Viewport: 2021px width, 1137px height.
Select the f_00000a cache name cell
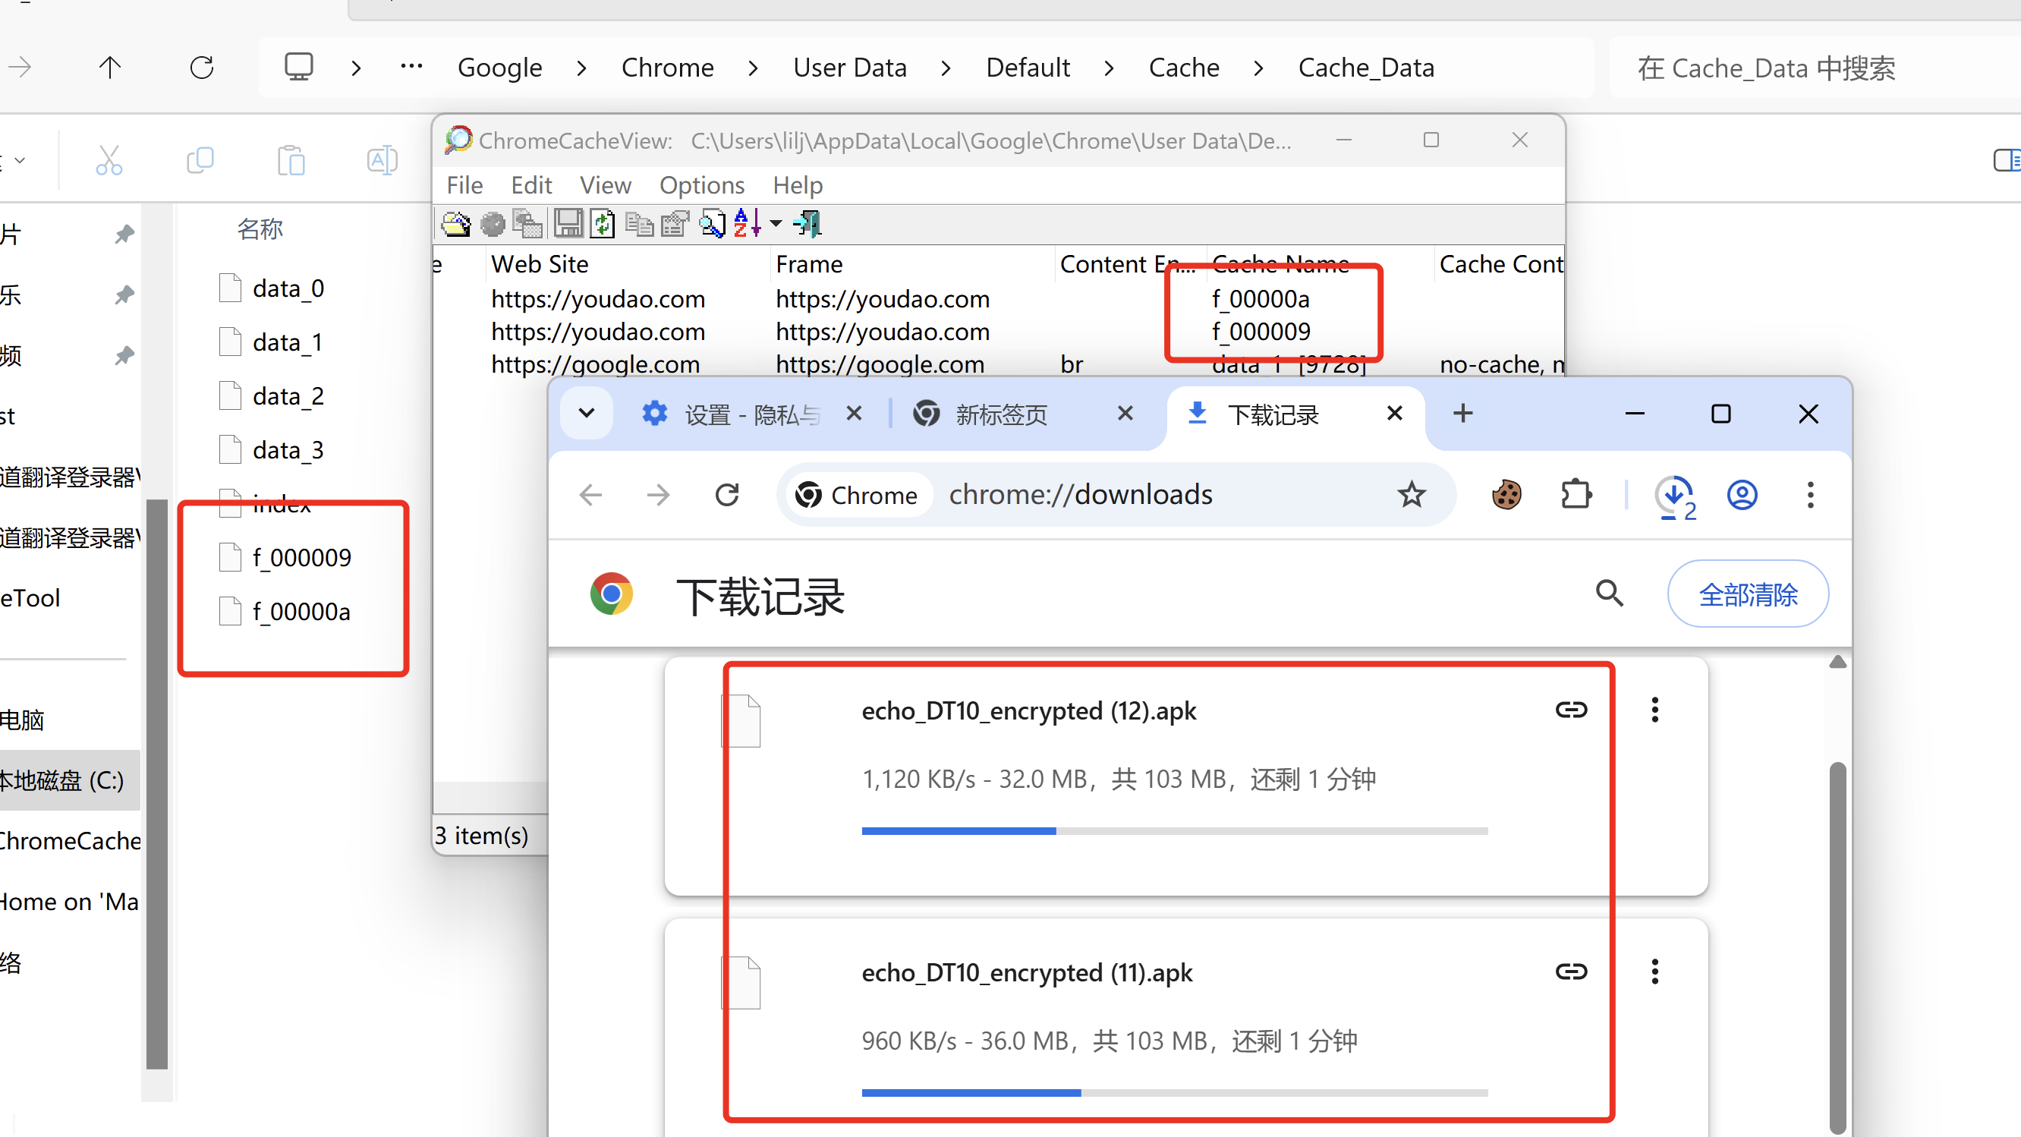1260,299
